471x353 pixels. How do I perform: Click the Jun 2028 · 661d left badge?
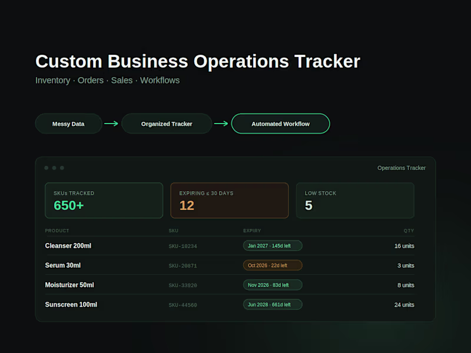(x=273, y=305)
